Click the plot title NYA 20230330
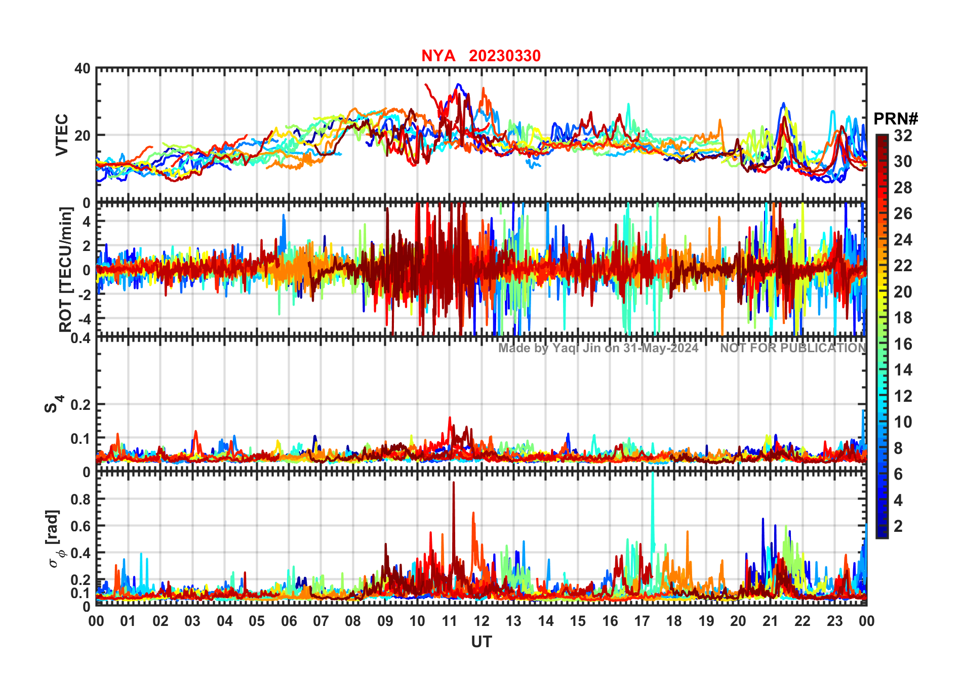The height and width of the screenshot is (673, 963). 481,56
